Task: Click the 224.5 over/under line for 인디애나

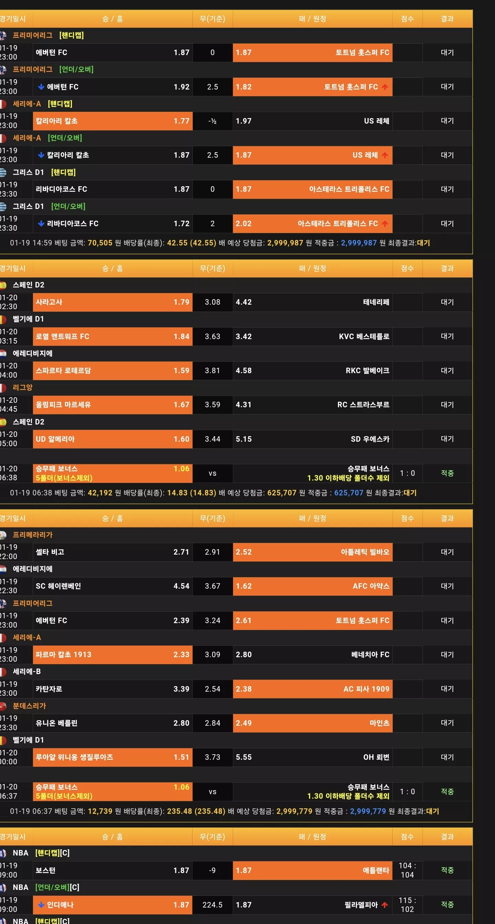Action: pos(212,905)
